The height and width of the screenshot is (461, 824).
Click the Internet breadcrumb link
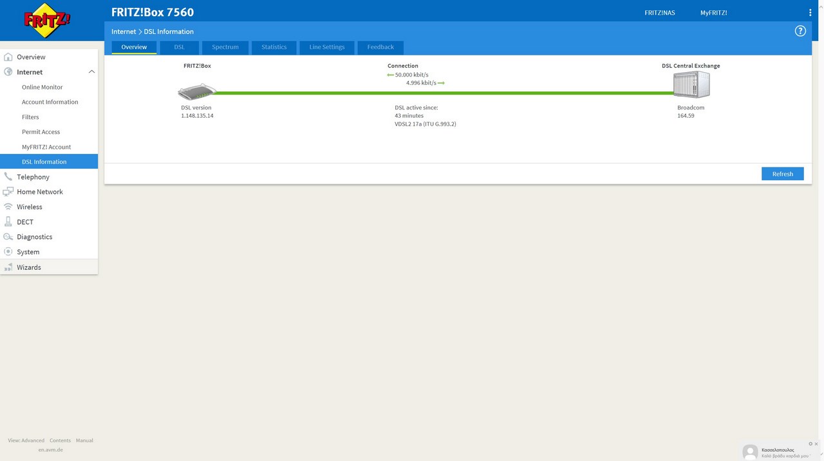pyautogui.click(x=124, y=32)
